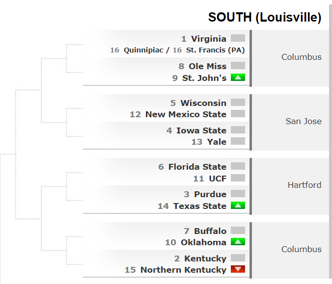The image size is (332, 284).
Task: Open the Virginia team link
Action: pyautogui.click(x=209, y=39)
